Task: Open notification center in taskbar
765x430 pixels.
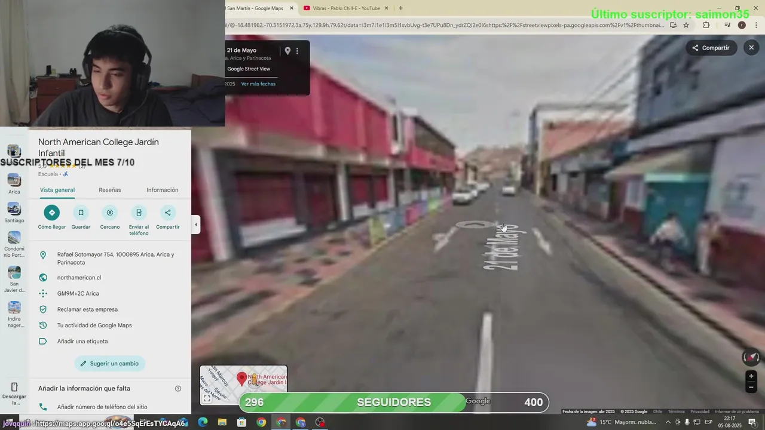Action: [752, 422]
